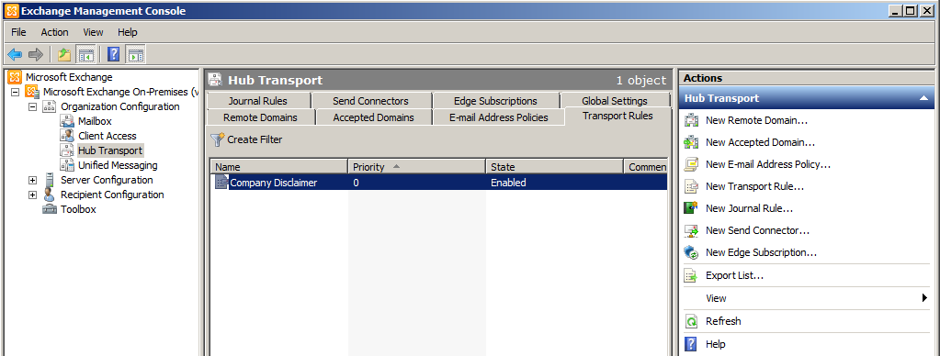Image resolution: width=940 pixels, height=356 pixels.
Task: Click the Create Filter funnel icon
Action: tap(217, 140)
